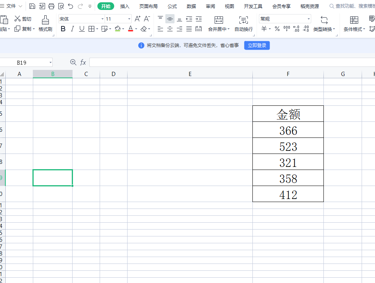Viewport: 375px width, 283px height.
Task: Toggle Underline formatting
Action: point(82,29)
